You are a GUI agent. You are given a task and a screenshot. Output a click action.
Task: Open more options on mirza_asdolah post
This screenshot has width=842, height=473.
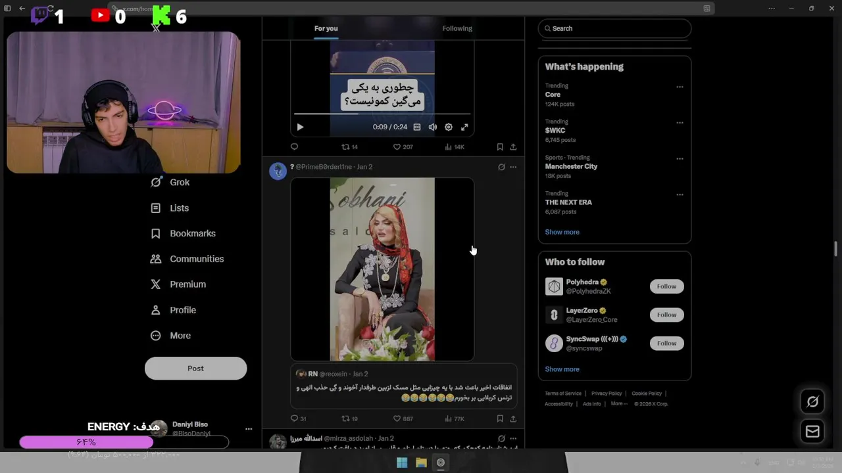point(513,438)
